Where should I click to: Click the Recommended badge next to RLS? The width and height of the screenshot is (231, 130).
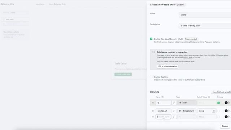point(191,39)
